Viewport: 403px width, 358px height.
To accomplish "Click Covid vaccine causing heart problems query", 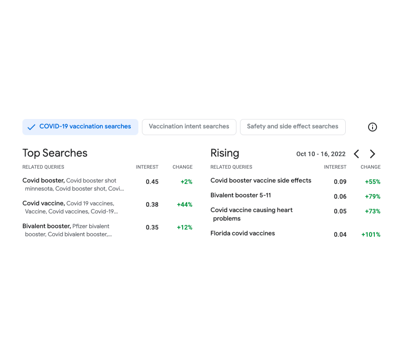I will coord(251,210).
